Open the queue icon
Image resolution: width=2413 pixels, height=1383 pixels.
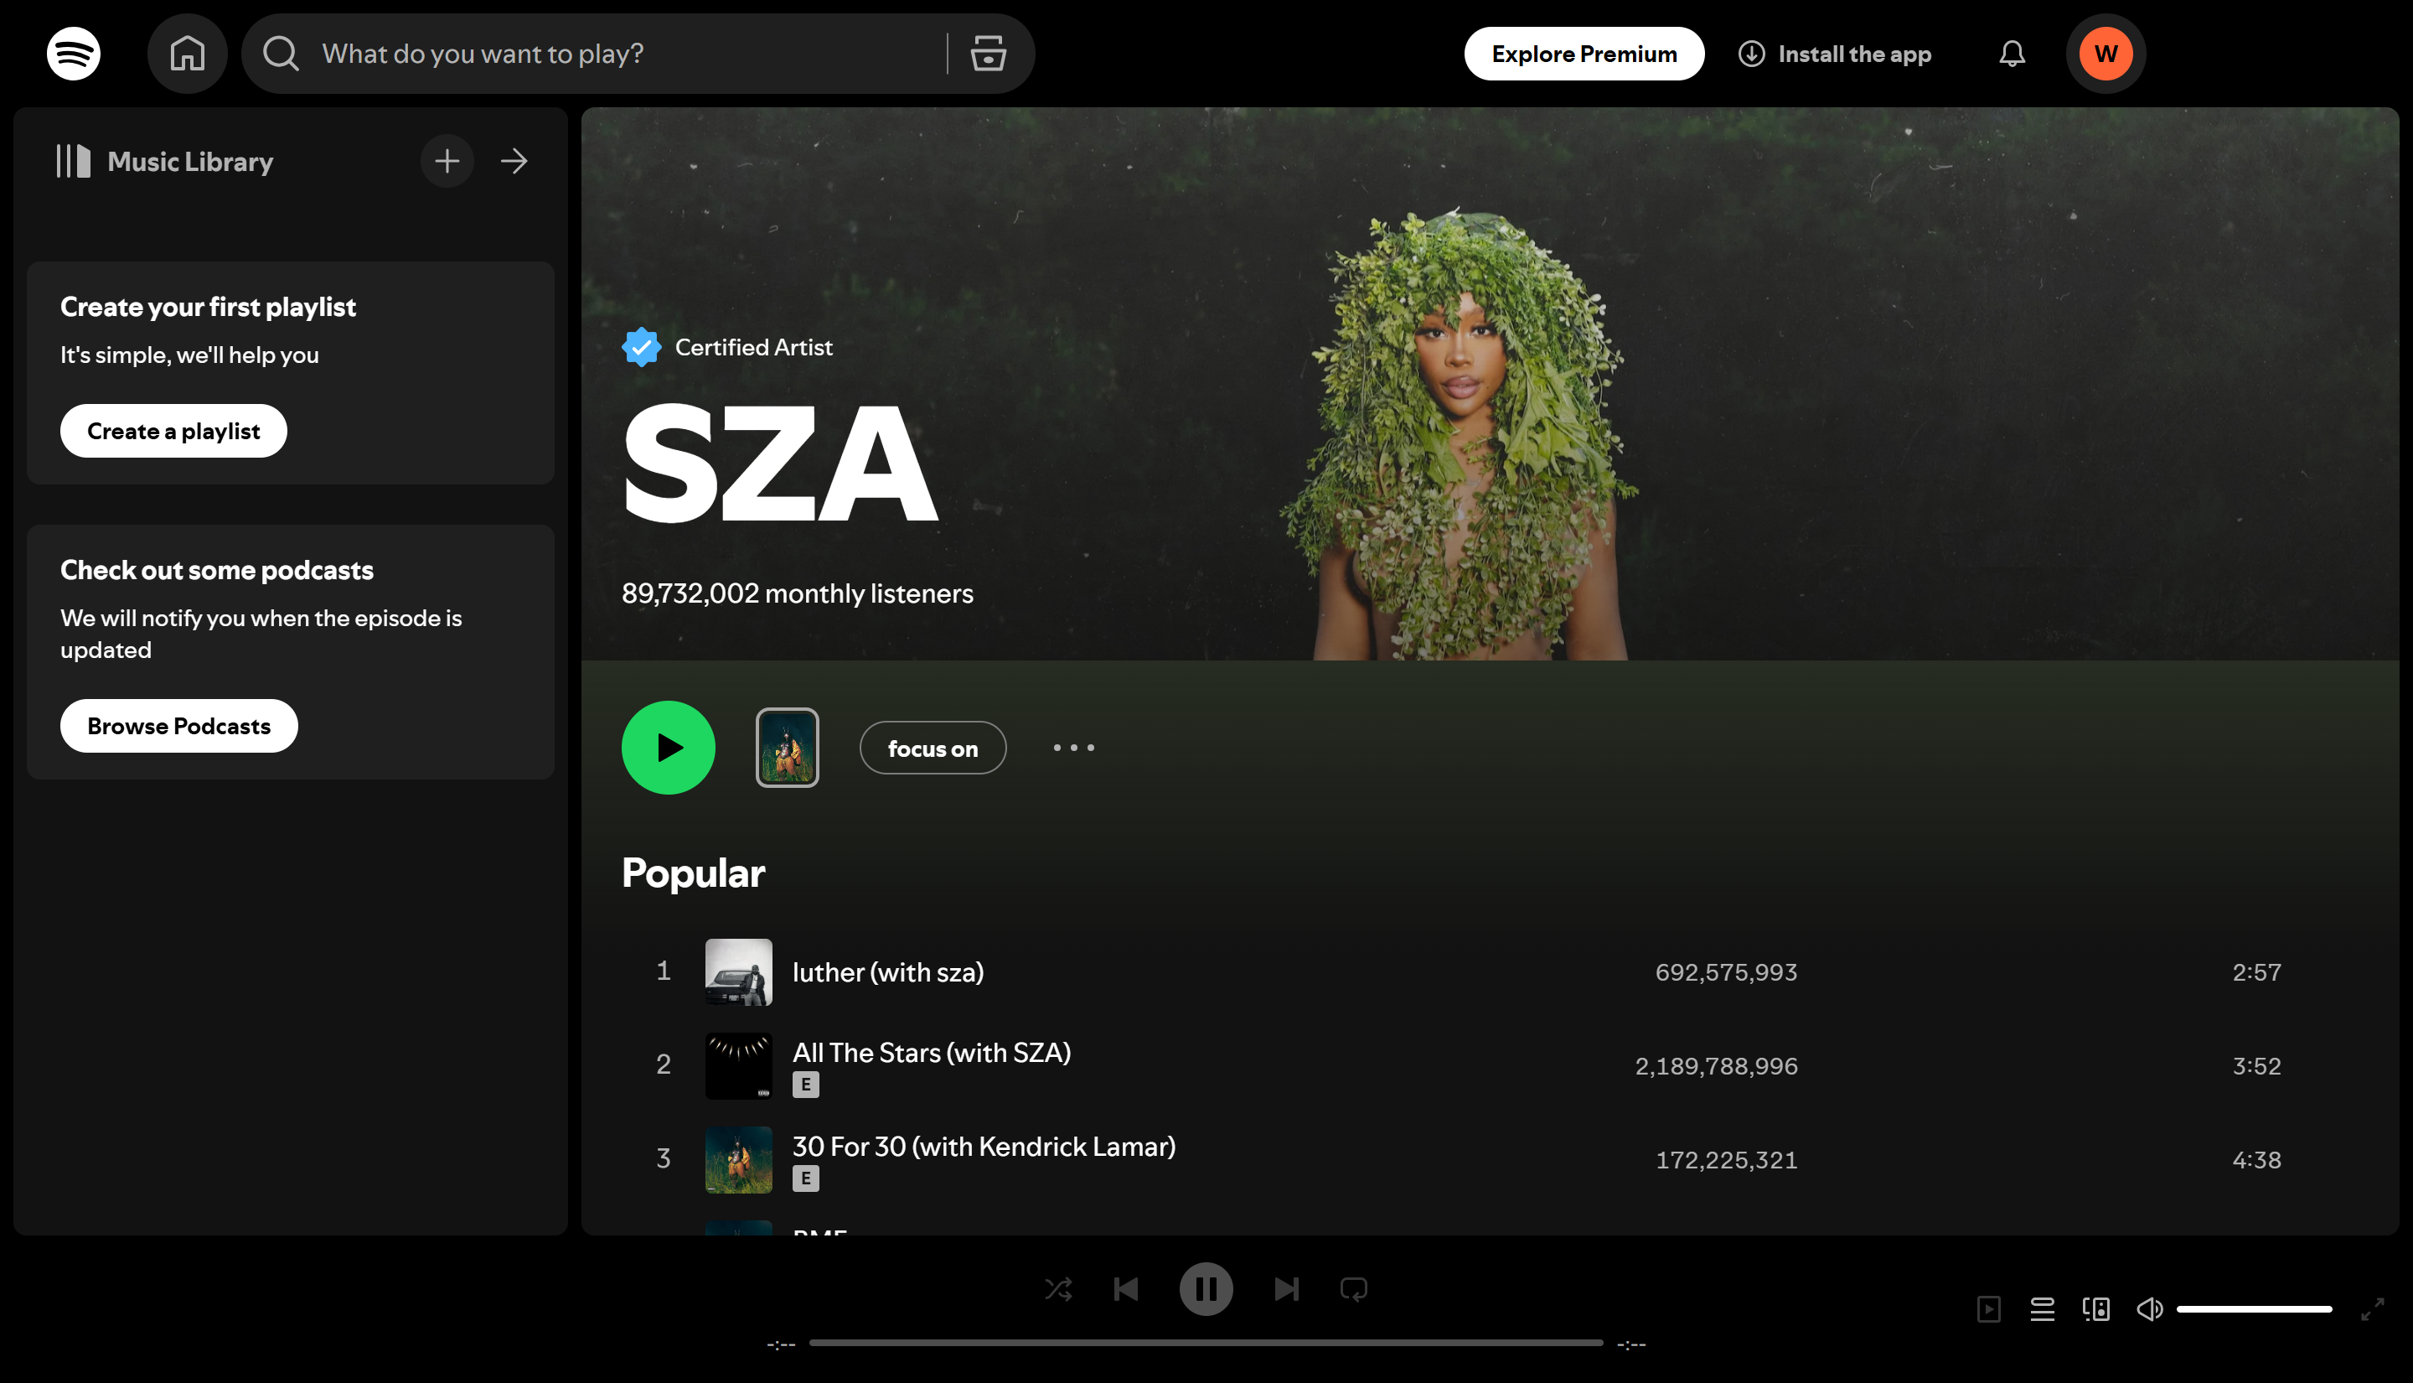pyautogui.click(x=2043, y=1308)
